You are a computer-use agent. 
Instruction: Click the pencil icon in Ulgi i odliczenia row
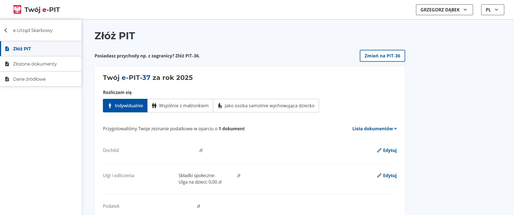coord(379,175)
